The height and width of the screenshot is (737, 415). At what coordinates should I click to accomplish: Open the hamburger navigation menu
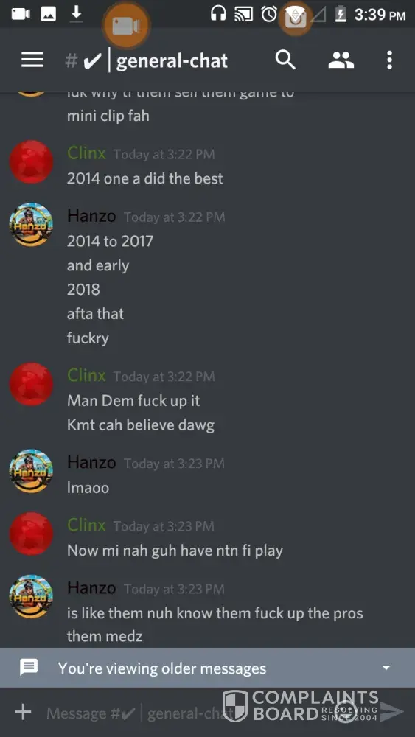tap(32, 60)
